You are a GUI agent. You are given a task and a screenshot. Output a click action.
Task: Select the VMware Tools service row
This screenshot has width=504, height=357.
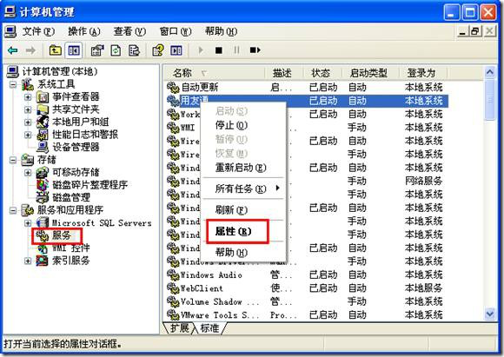(x=307, y=315)
